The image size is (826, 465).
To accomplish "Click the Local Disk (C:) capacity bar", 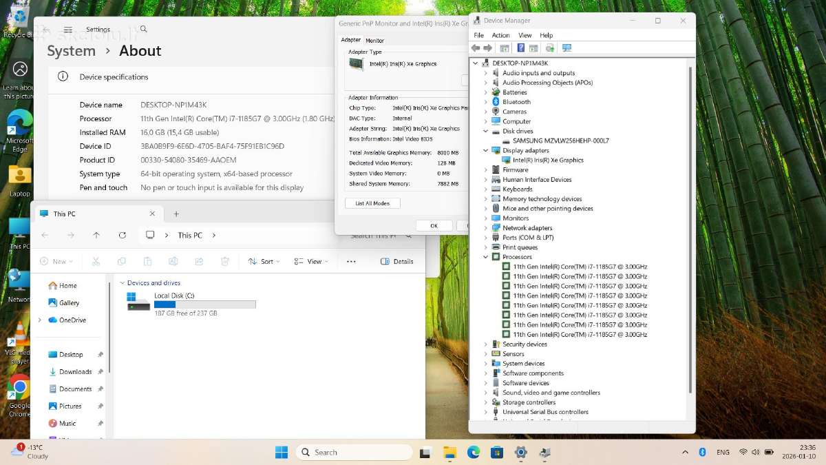I will (x=205, y=304).
